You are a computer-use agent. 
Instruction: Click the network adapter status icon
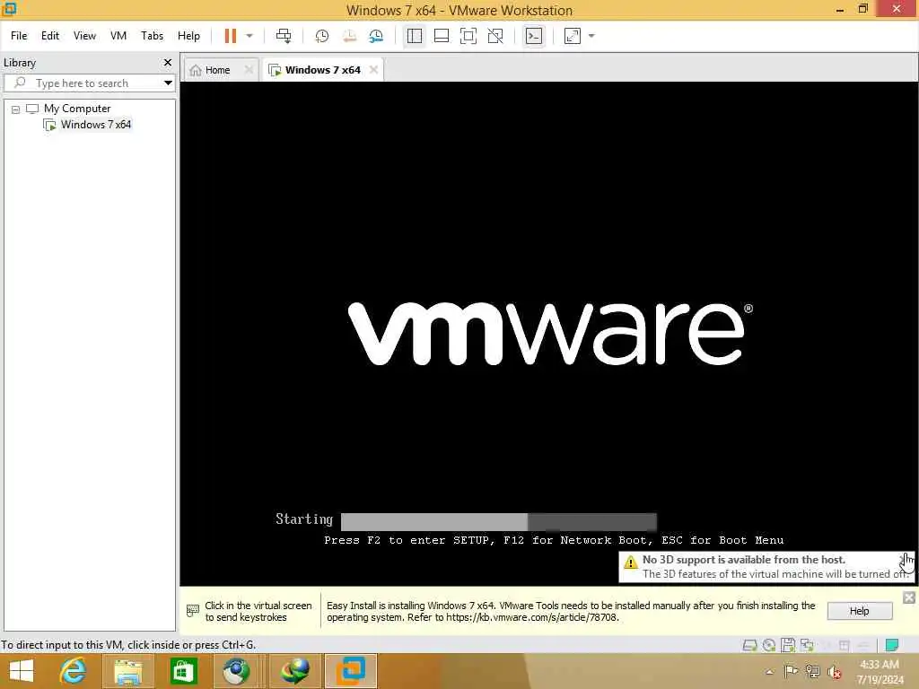click(808, 646)
